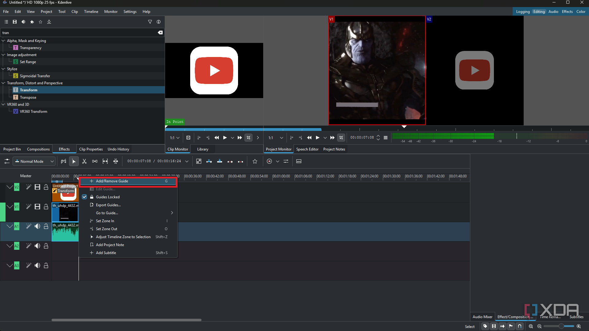
Task: Open the Normal Mode dropdown
Action: click(x=34, y=161)
